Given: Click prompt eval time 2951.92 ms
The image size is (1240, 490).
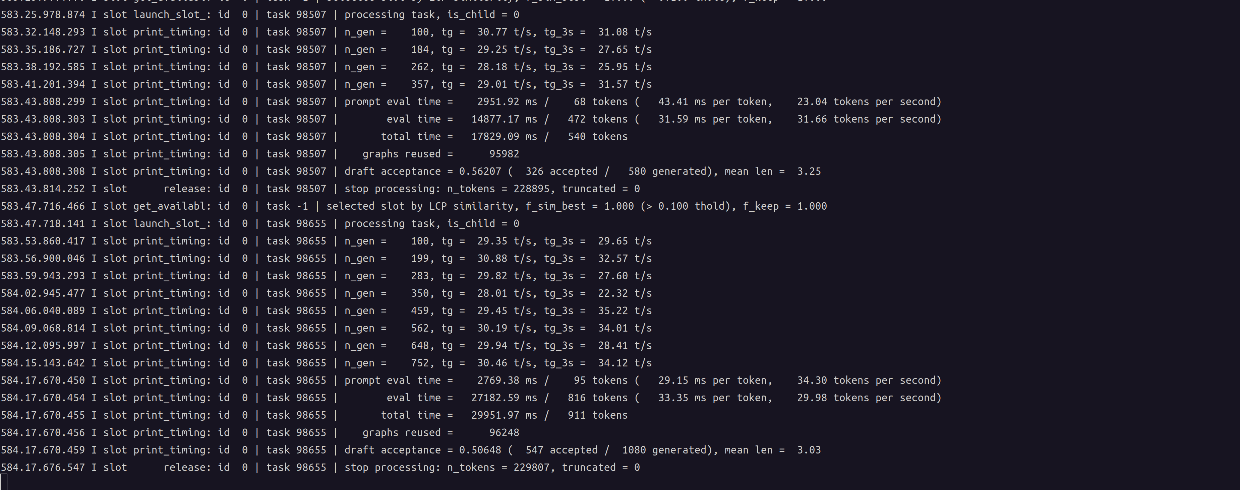Looking at the screenshot, I should tap(507, 102).
